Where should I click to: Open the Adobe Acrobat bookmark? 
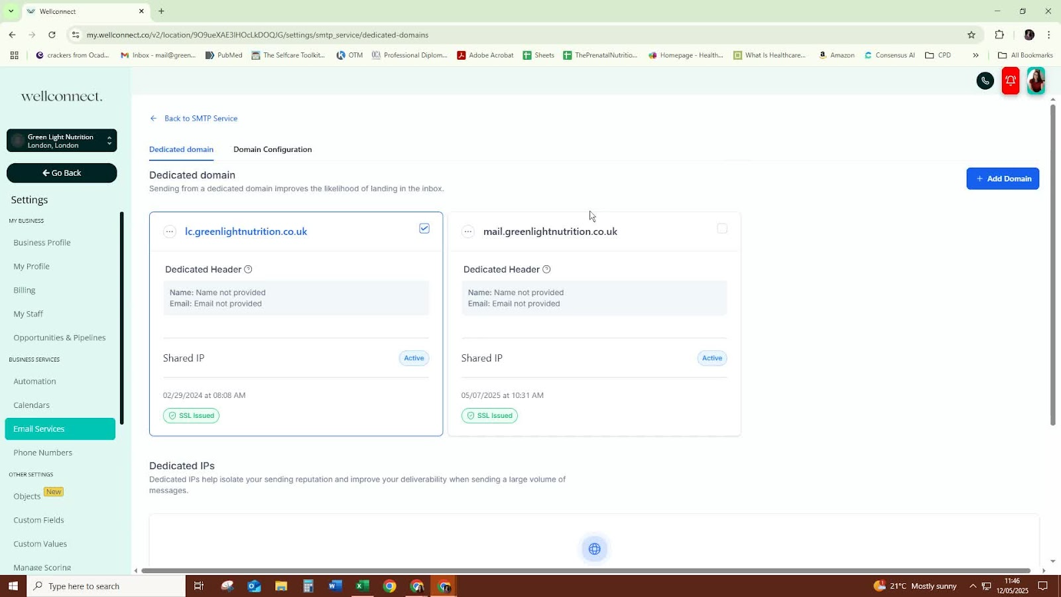485,55
